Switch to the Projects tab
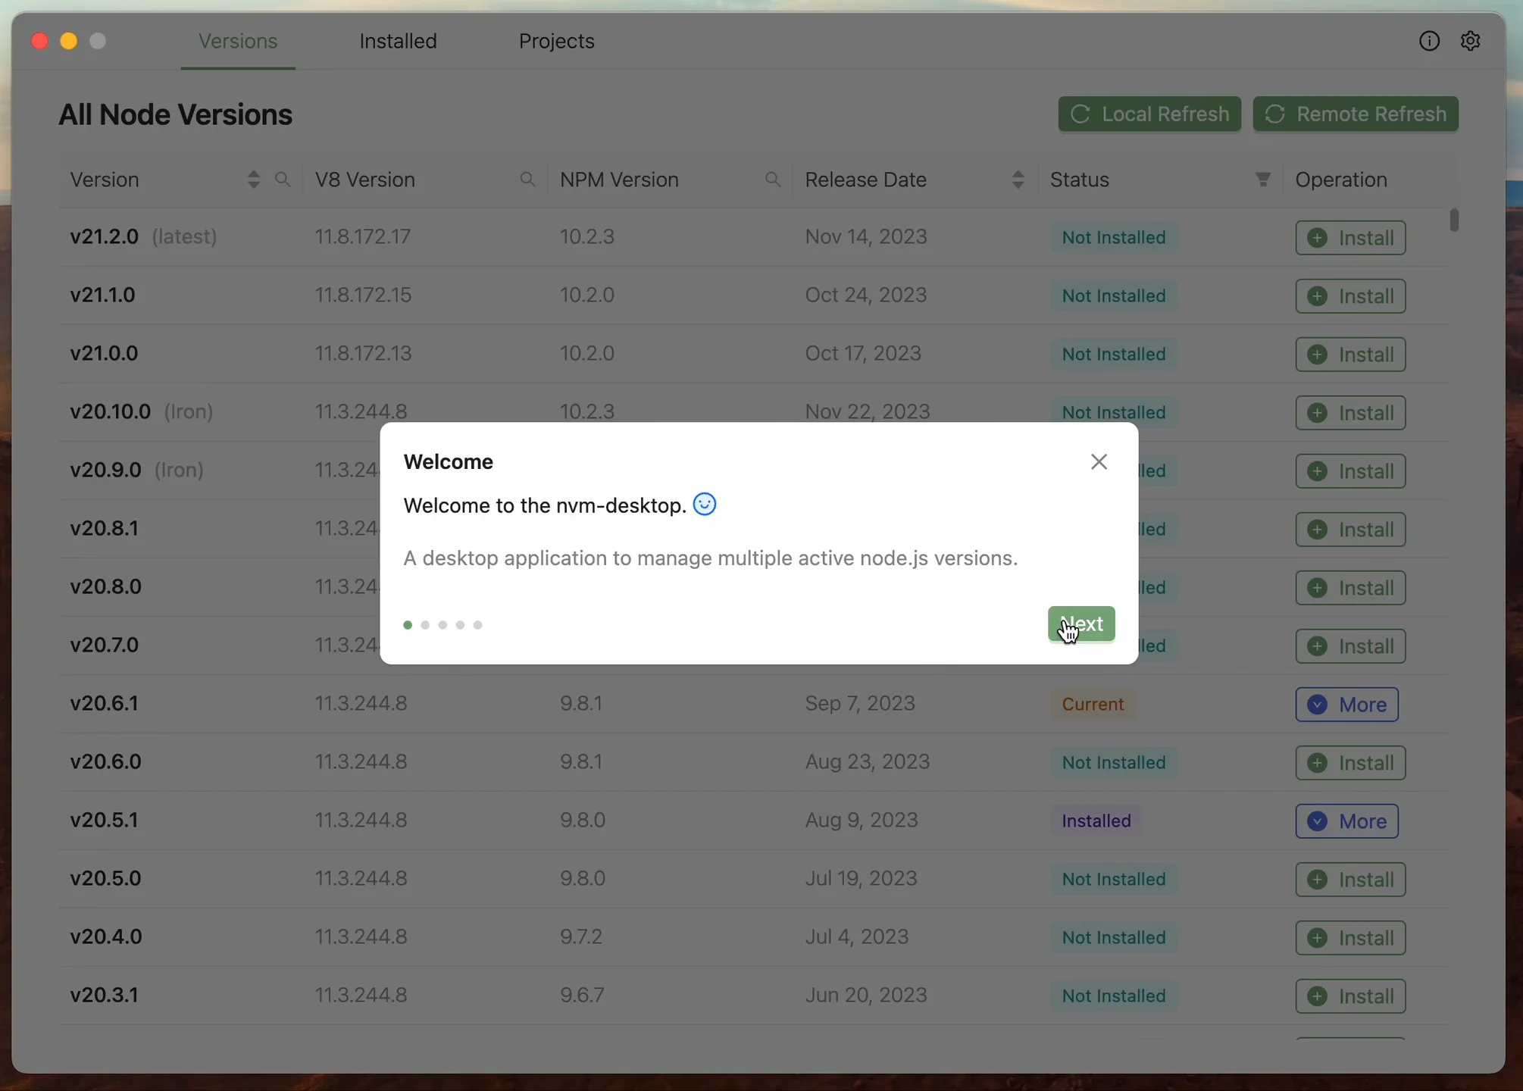The image size is (1523, 1091). (x=556, y=41)
